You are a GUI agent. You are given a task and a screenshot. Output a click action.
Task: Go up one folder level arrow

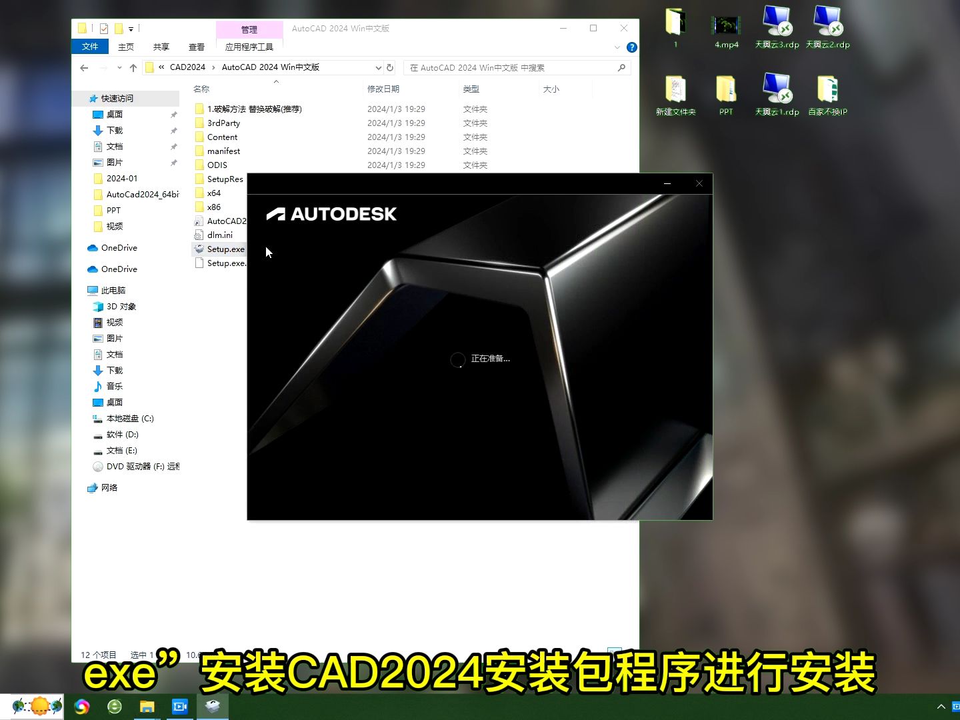click(x=133, y=67)
